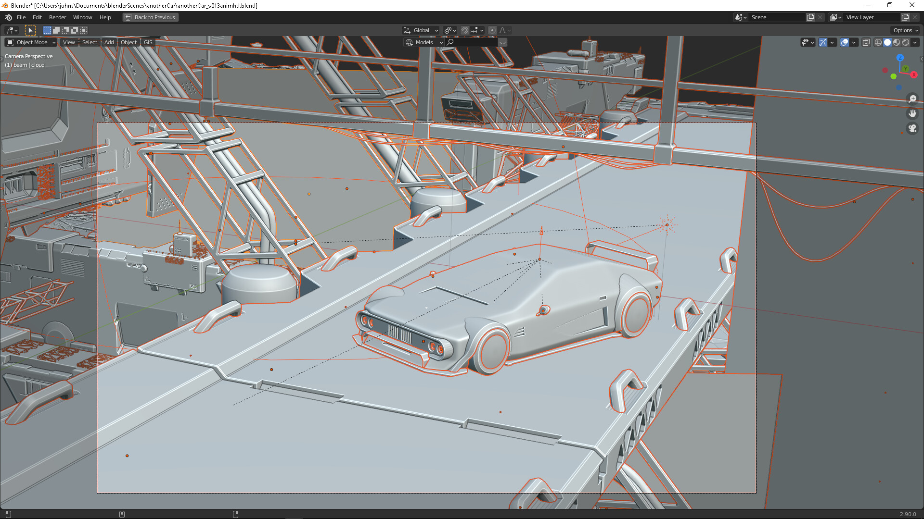Screen dimensions: 924x519
Task: Toggle camera view with the camera icon
Action: [x=912, y=128]
